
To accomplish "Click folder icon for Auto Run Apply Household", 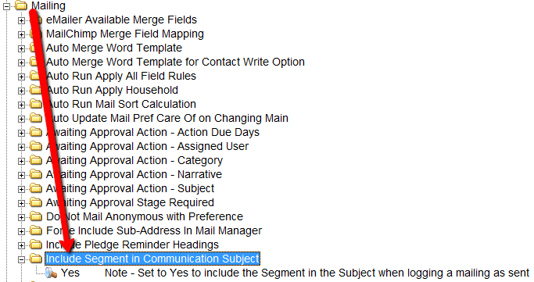I will click(x=36, y=90).
